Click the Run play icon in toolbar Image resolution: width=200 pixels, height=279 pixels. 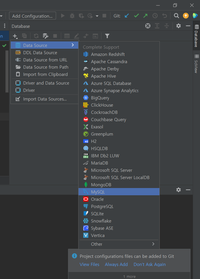(63, 16)
